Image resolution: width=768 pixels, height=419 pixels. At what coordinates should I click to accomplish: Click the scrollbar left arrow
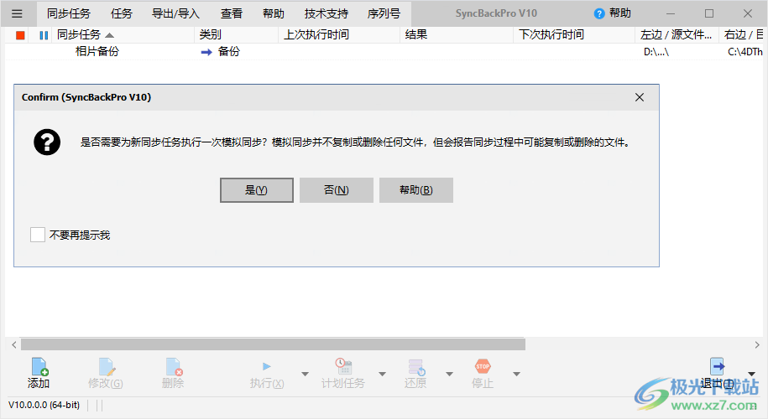point(14,344)
